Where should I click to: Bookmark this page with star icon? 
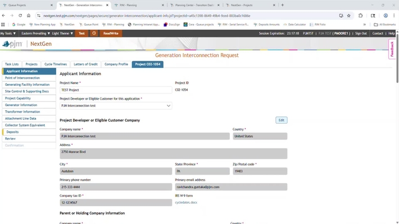[x=348, y=16]
